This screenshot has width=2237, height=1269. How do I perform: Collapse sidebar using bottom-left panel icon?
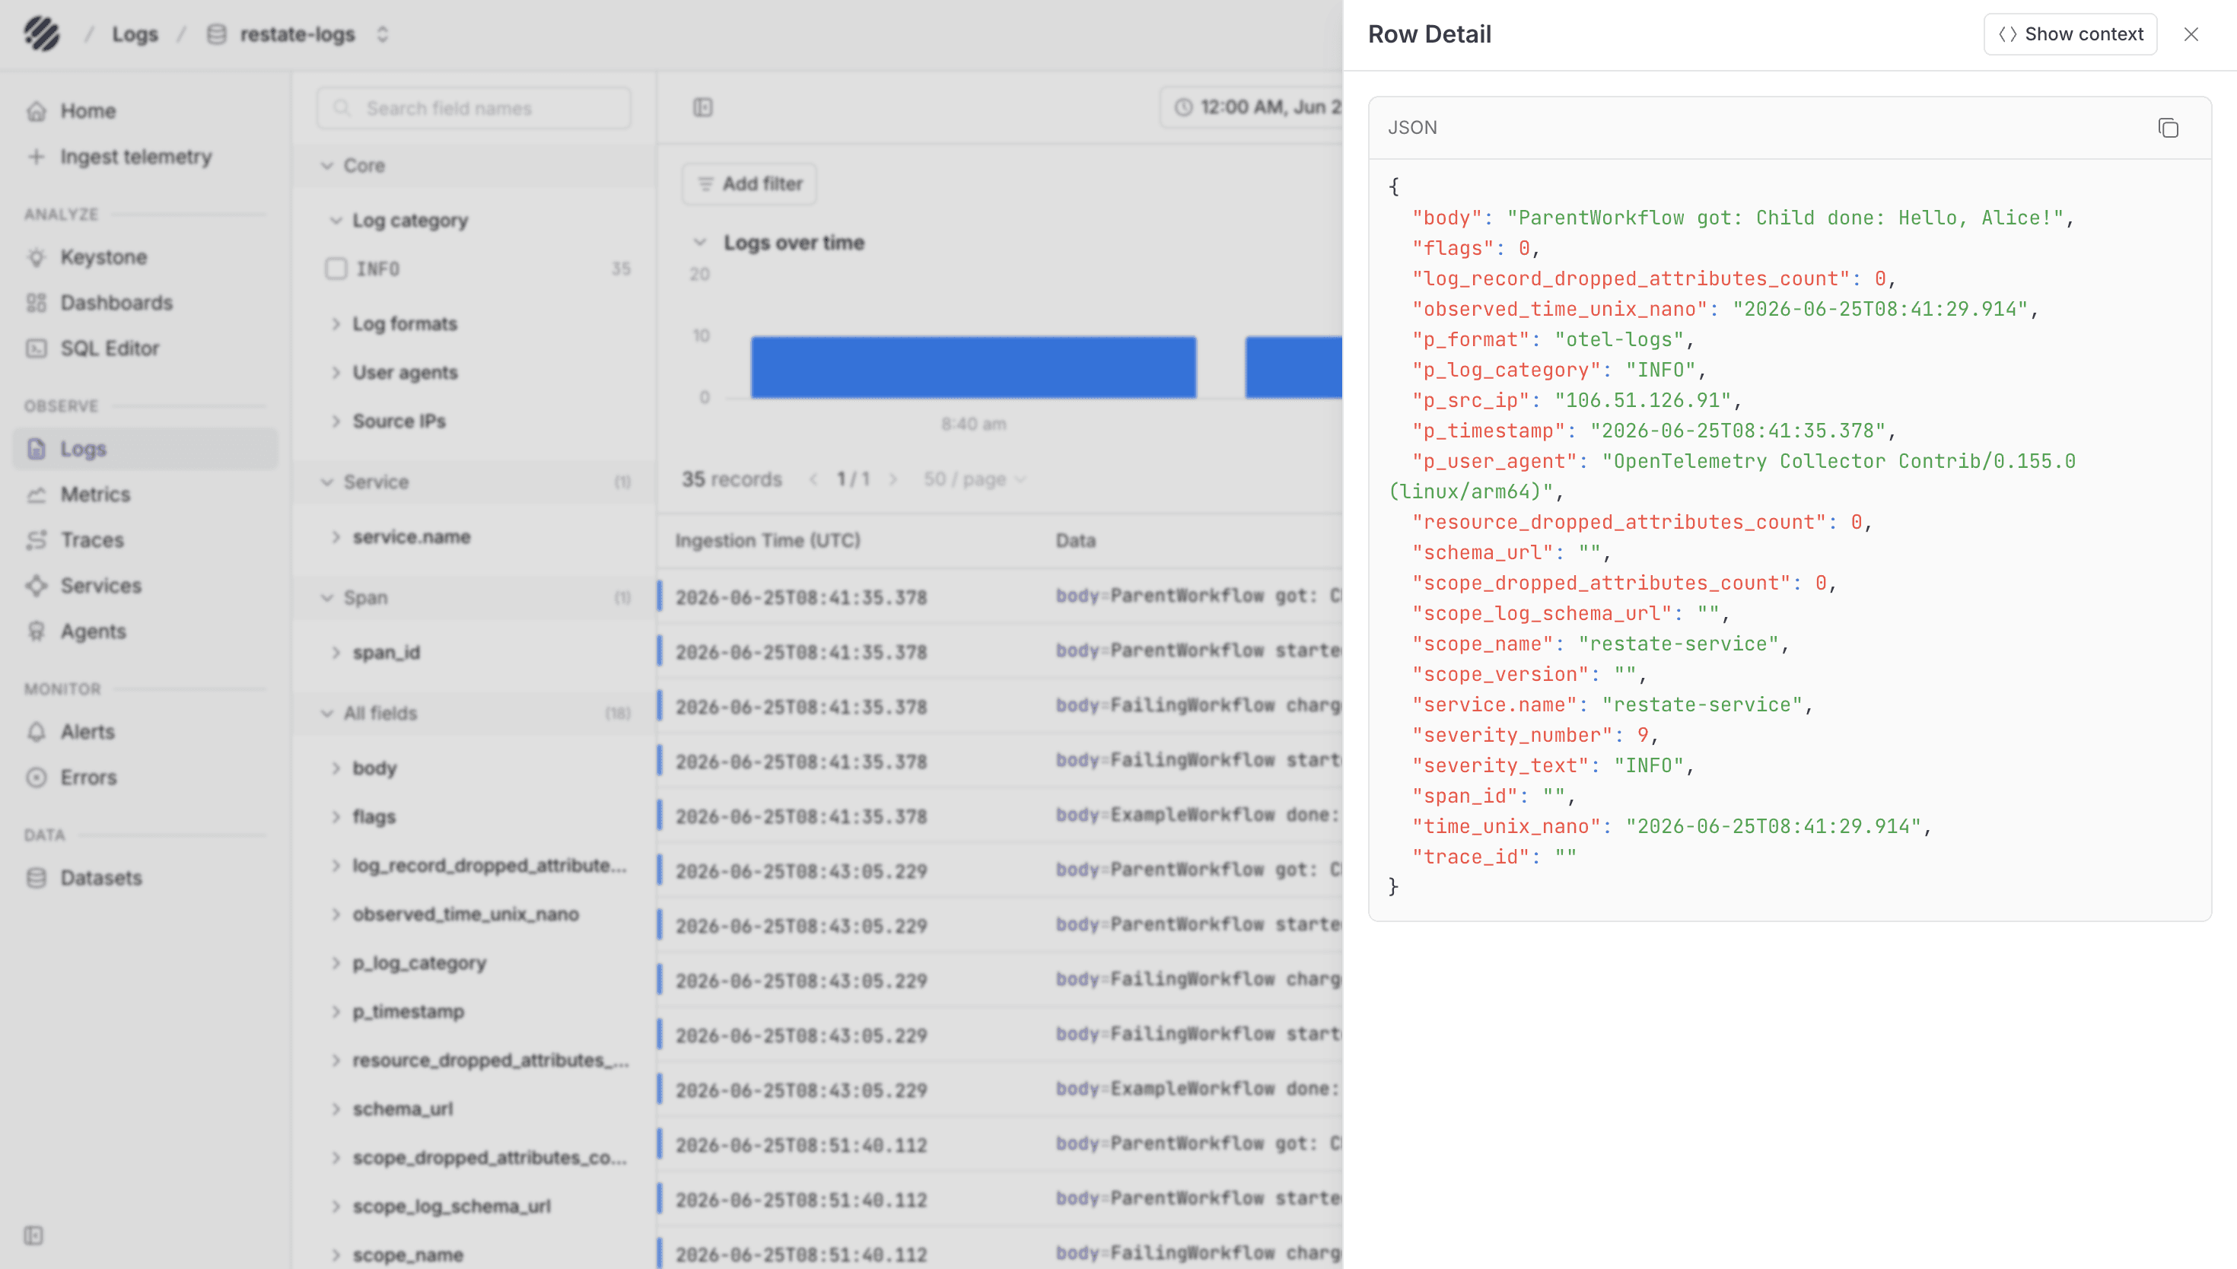[x=33, y=1235]
